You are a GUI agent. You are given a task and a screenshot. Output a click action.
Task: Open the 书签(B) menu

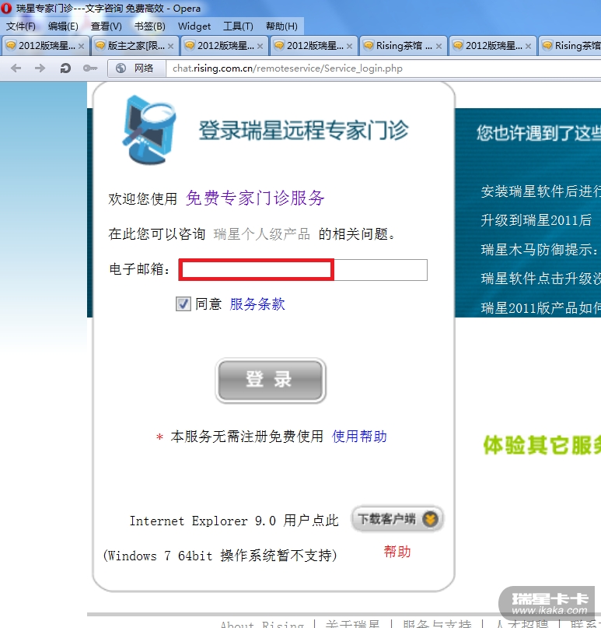[149, 26]
